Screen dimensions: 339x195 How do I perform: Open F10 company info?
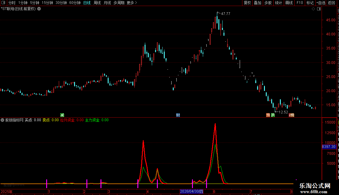click(x=300, y=3)
